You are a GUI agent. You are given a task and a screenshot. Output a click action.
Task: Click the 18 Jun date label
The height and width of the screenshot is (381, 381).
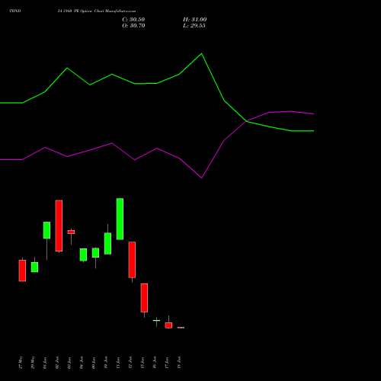tap(179, 363)
